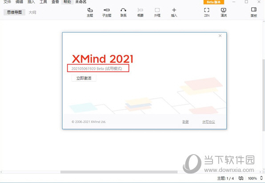The height and width of the screenshot is (183, 265).
Task: Open the 编辑 menu
Action: (x=19, y=2)
